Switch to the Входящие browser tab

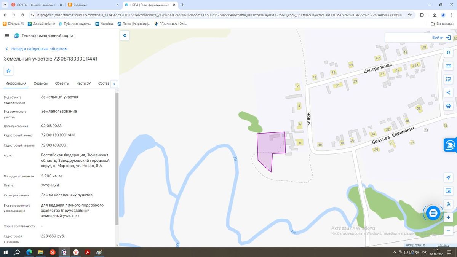coord(93,5)
